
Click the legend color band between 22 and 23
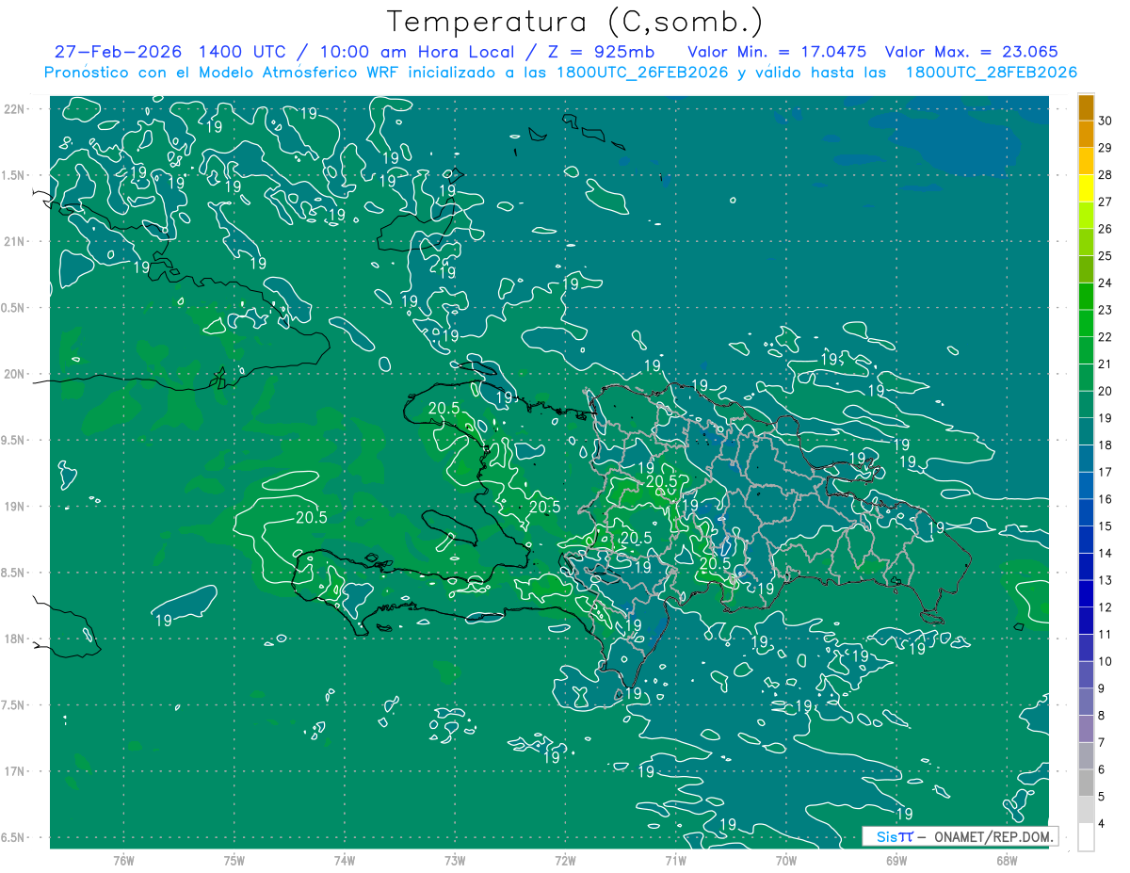point(1086,324)
